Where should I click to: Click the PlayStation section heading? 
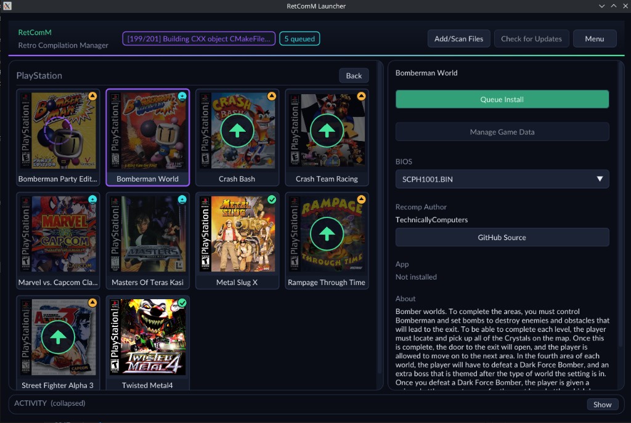[x=39, y=76]
